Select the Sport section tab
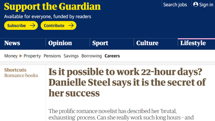The image size is (215, 121). click(100, 43)
